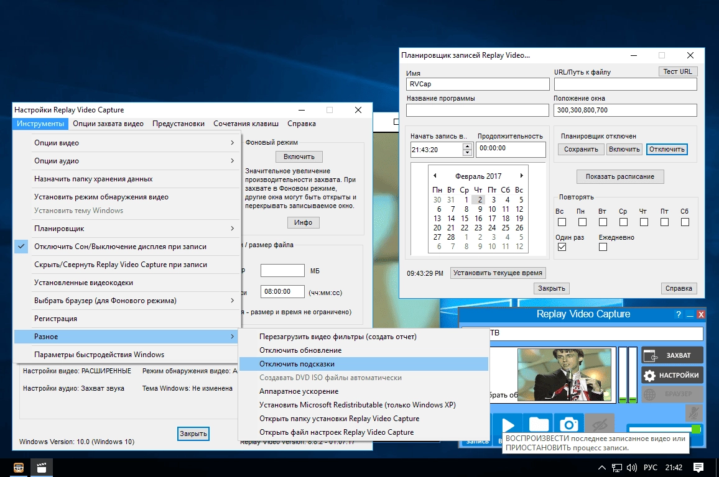Image resolution: width=719 pixels, height=477 pixels.
Task: Click the Play last recorded video icon
Action: 508,425
